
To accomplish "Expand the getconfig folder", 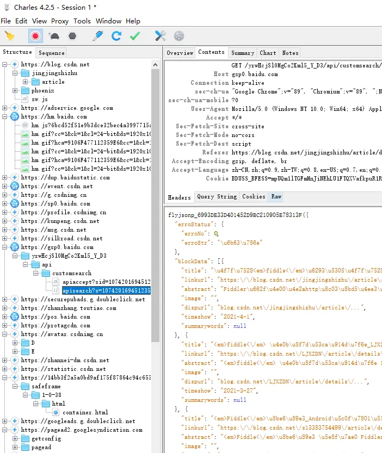I will [x=15, y=438].
